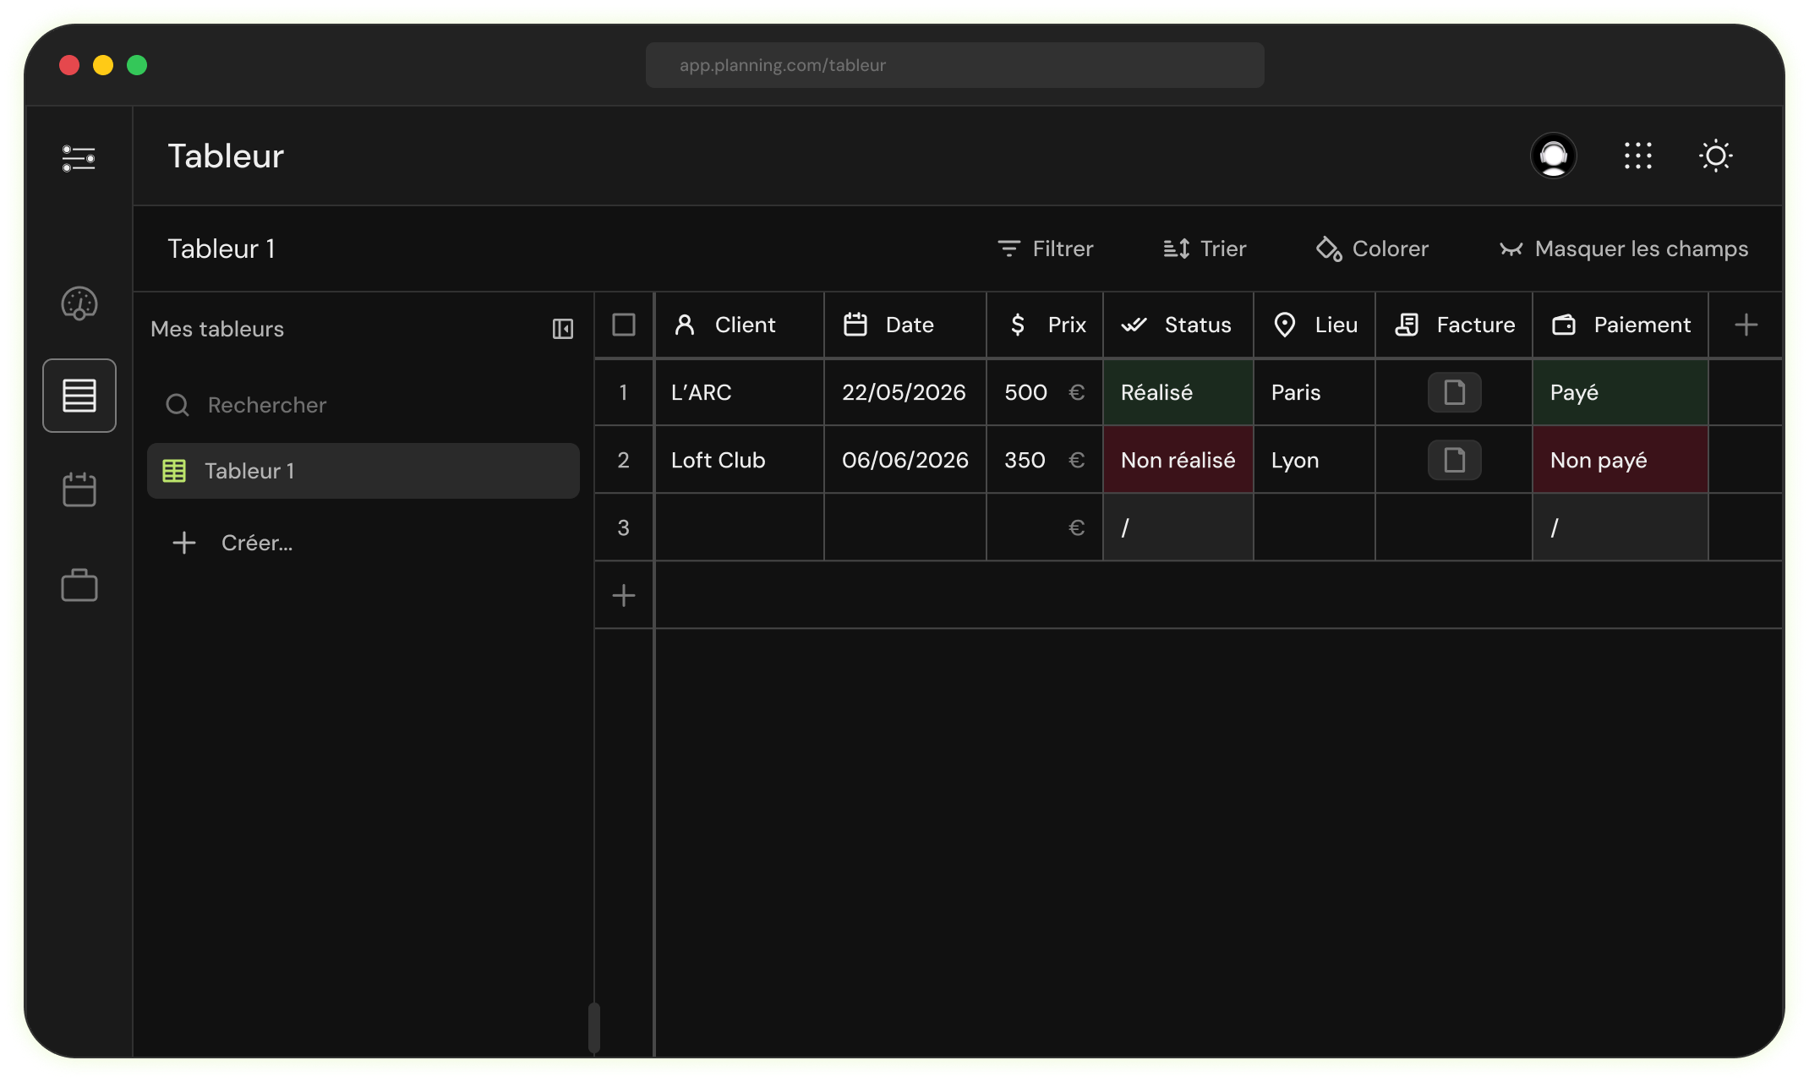
Task: Select the spreadsheet table icon in sidebar
Action: pos(79,396)
